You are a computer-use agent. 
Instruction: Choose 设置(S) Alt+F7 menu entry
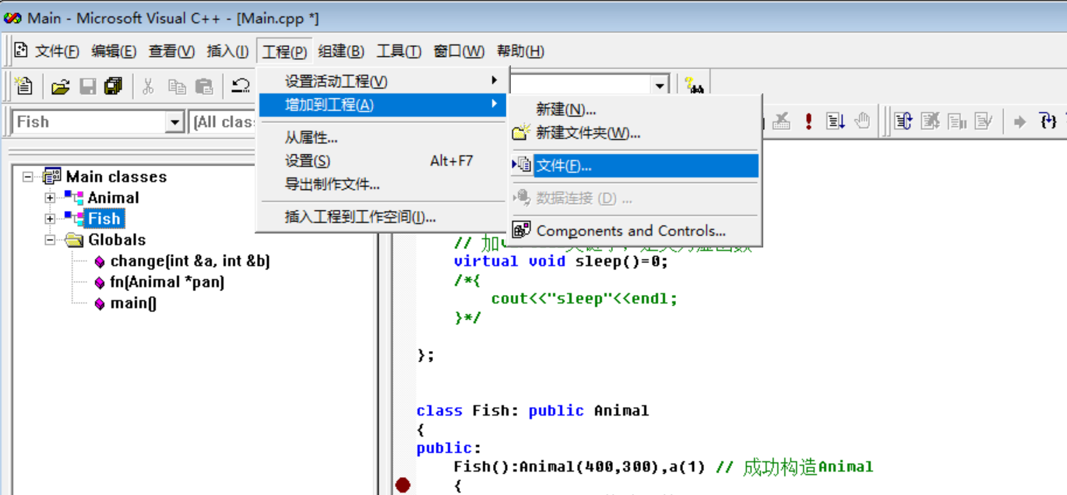[382, 161]
